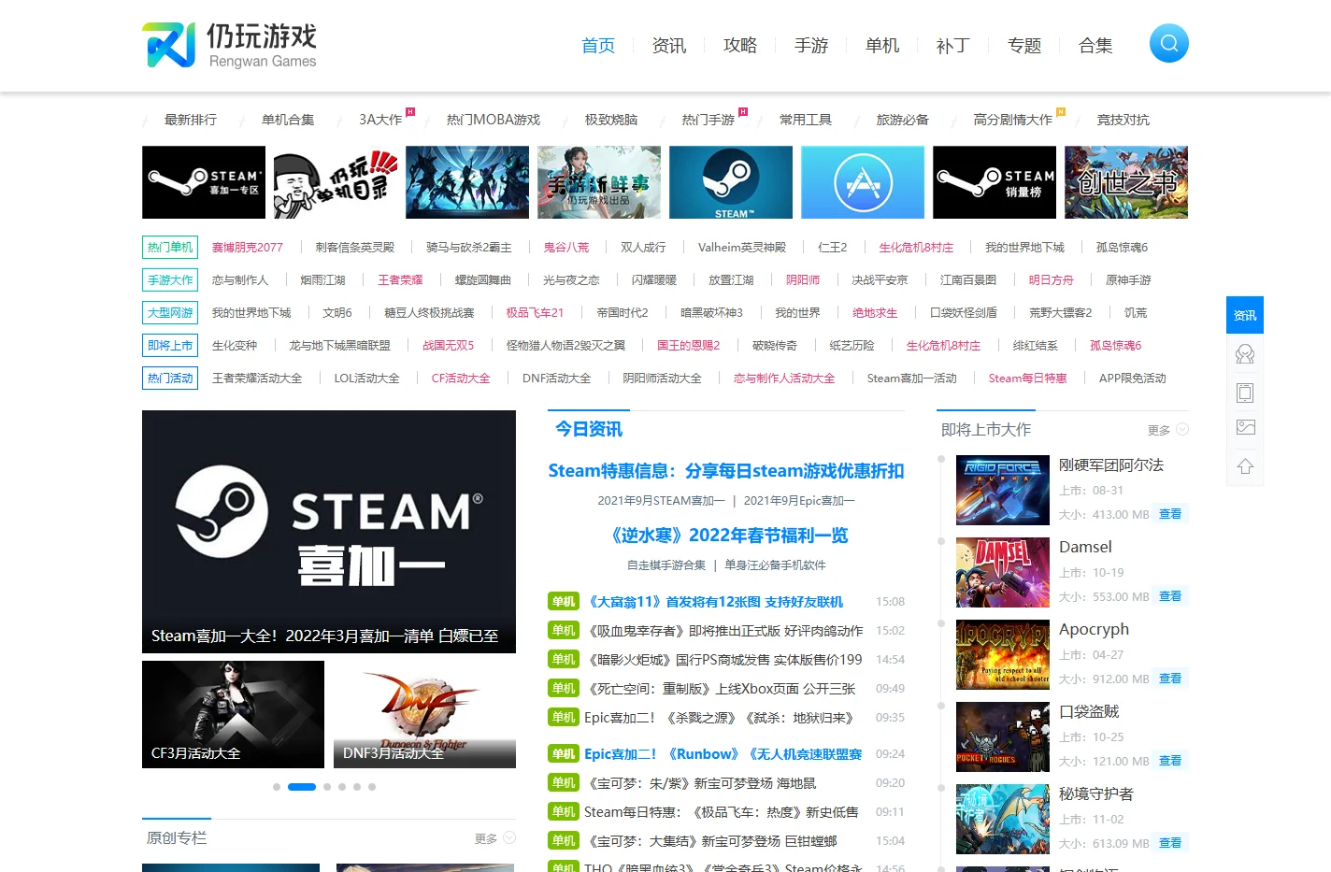Select the 竞技对抗 category link

coord(1123,120)
